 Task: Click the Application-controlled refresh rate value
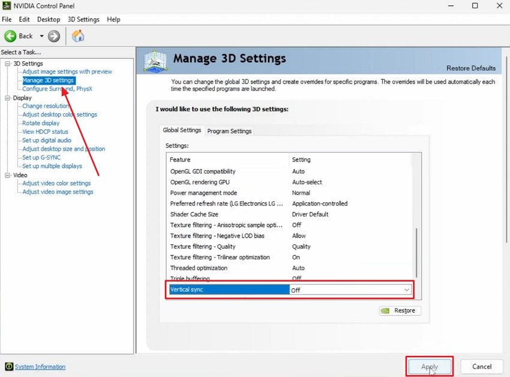pyautogui.click(x=320, y=204)
